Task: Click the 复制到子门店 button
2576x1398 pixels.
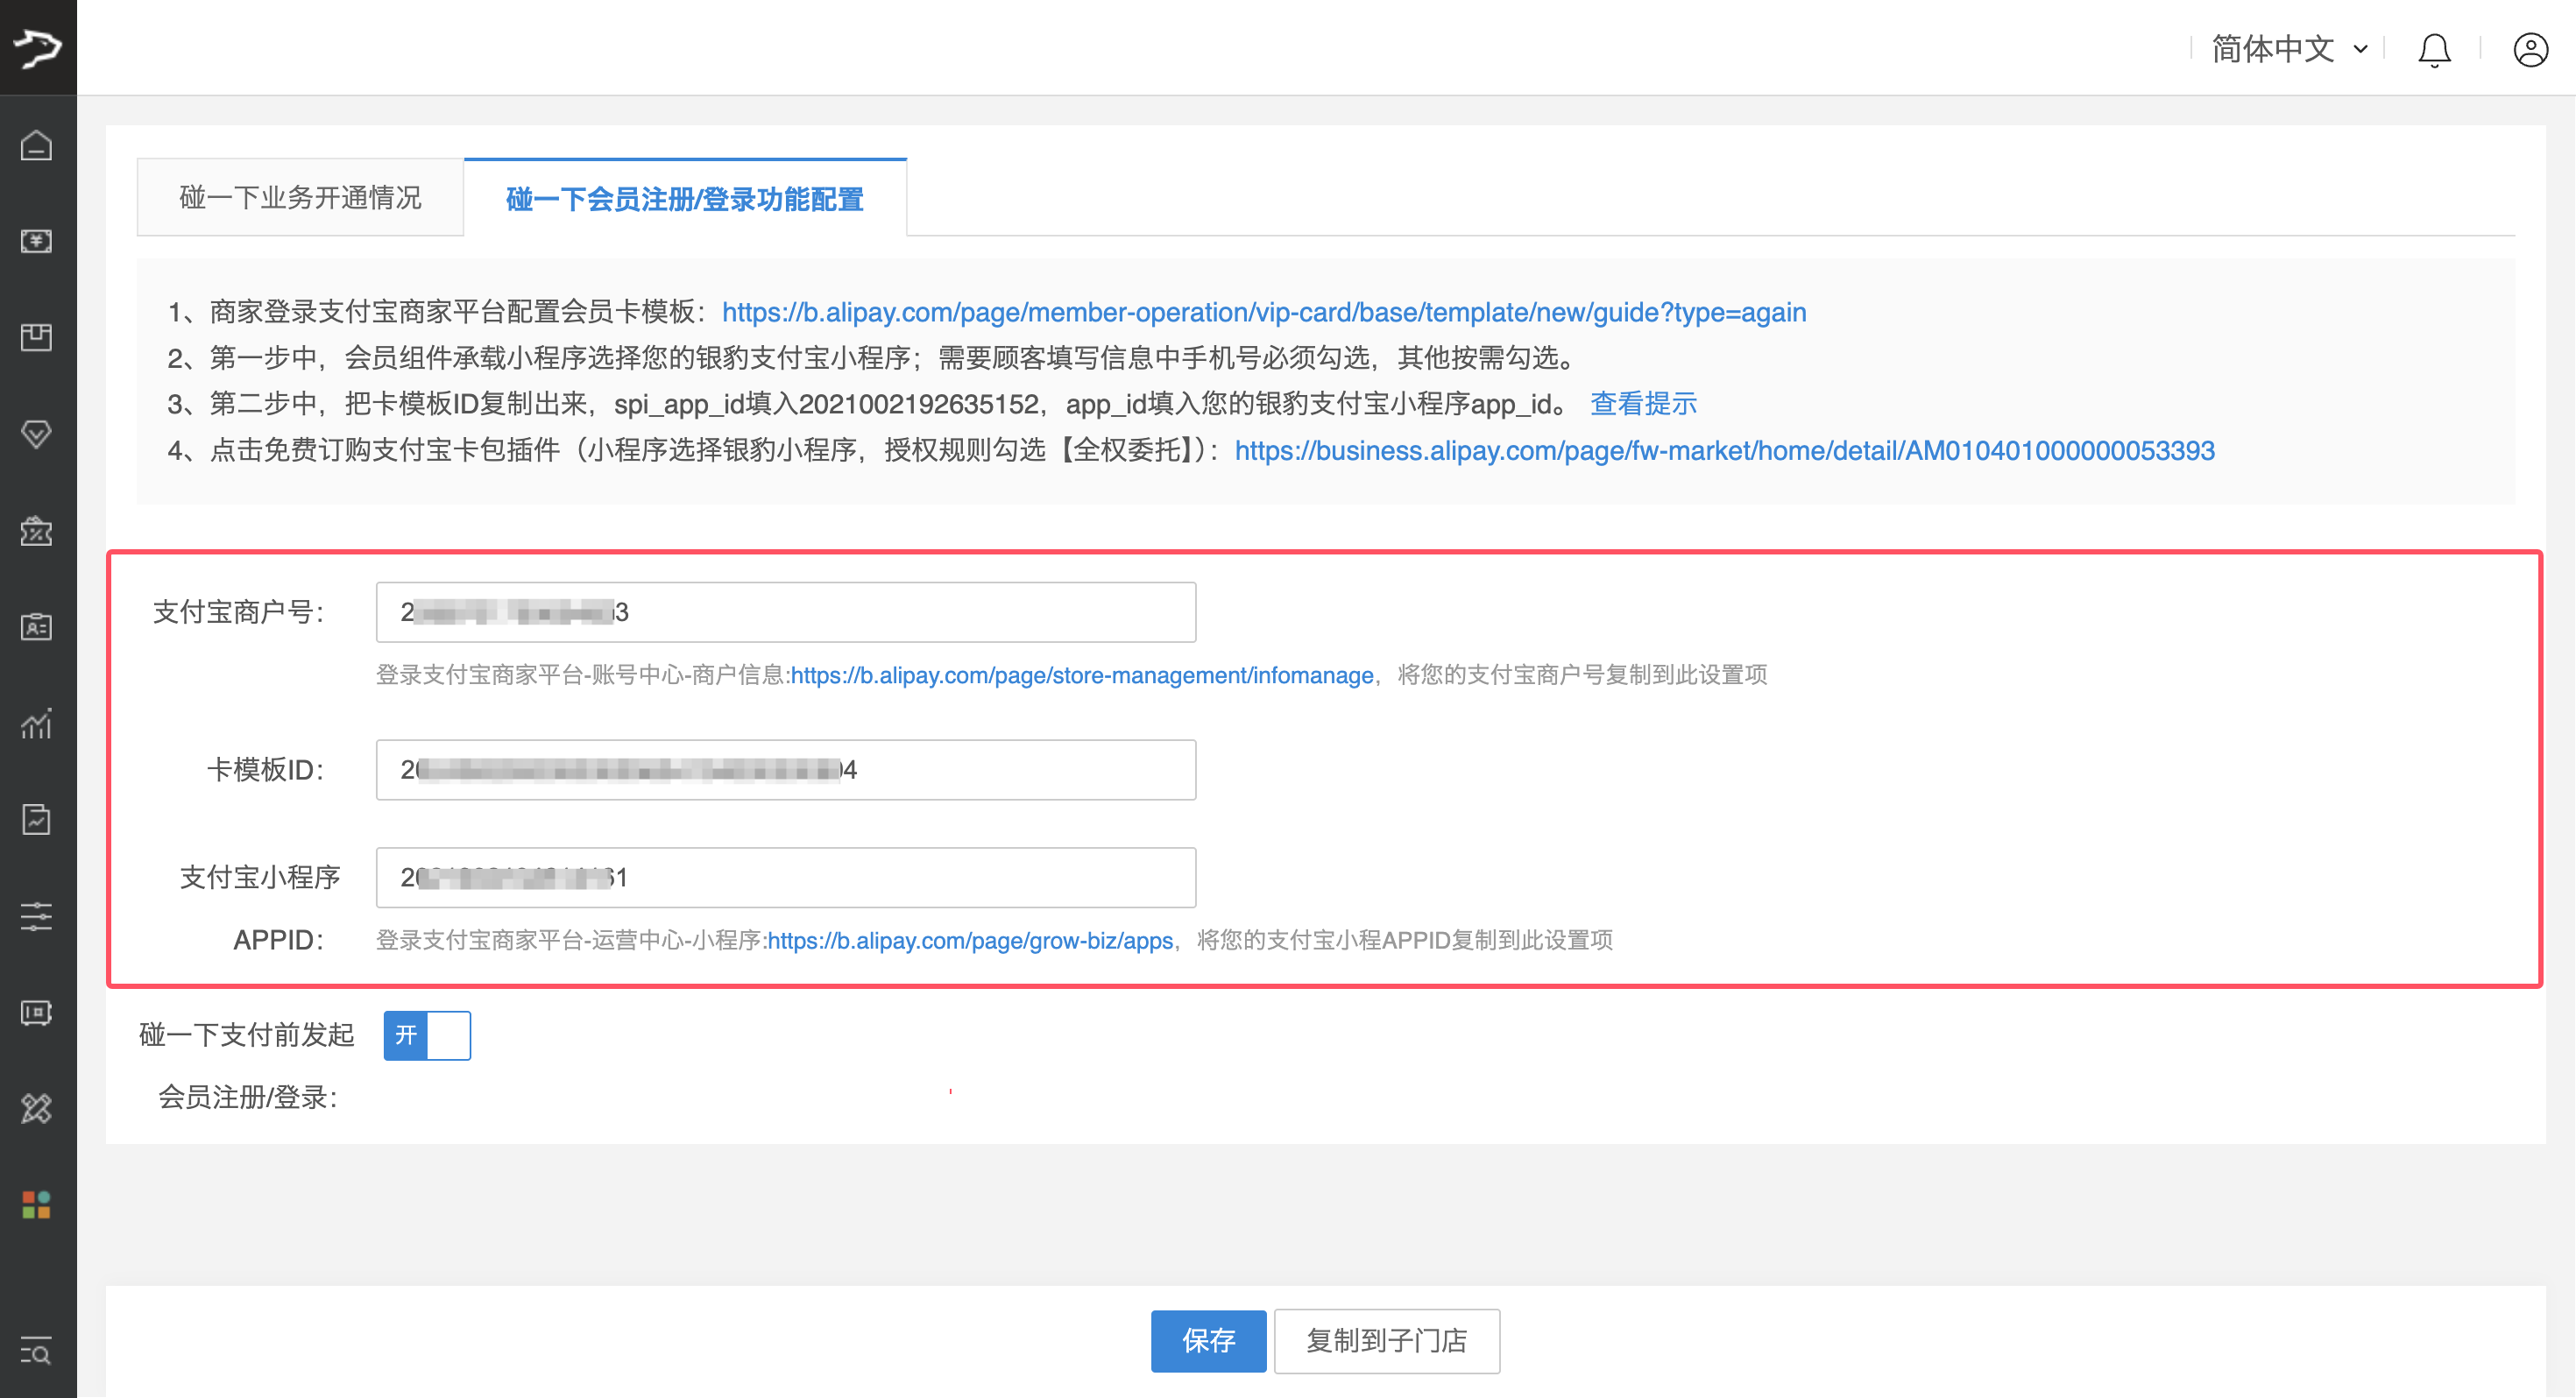Action: [x=1386, y=1341]
